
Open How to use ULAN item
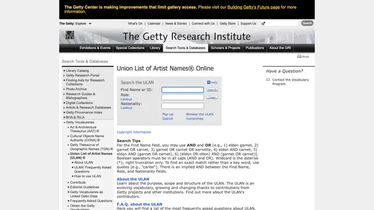(88, 176)
